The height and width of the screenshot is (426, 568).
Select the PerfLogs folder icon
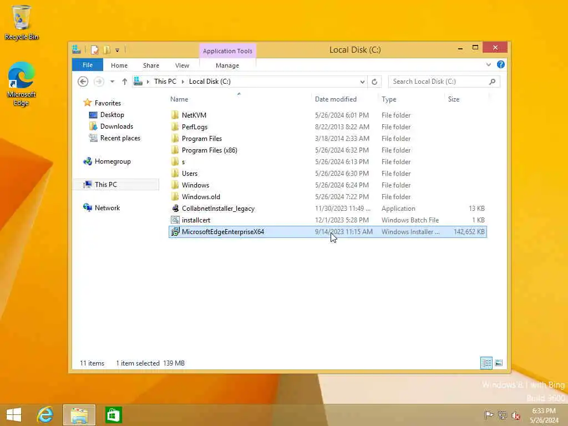(175, 127)
